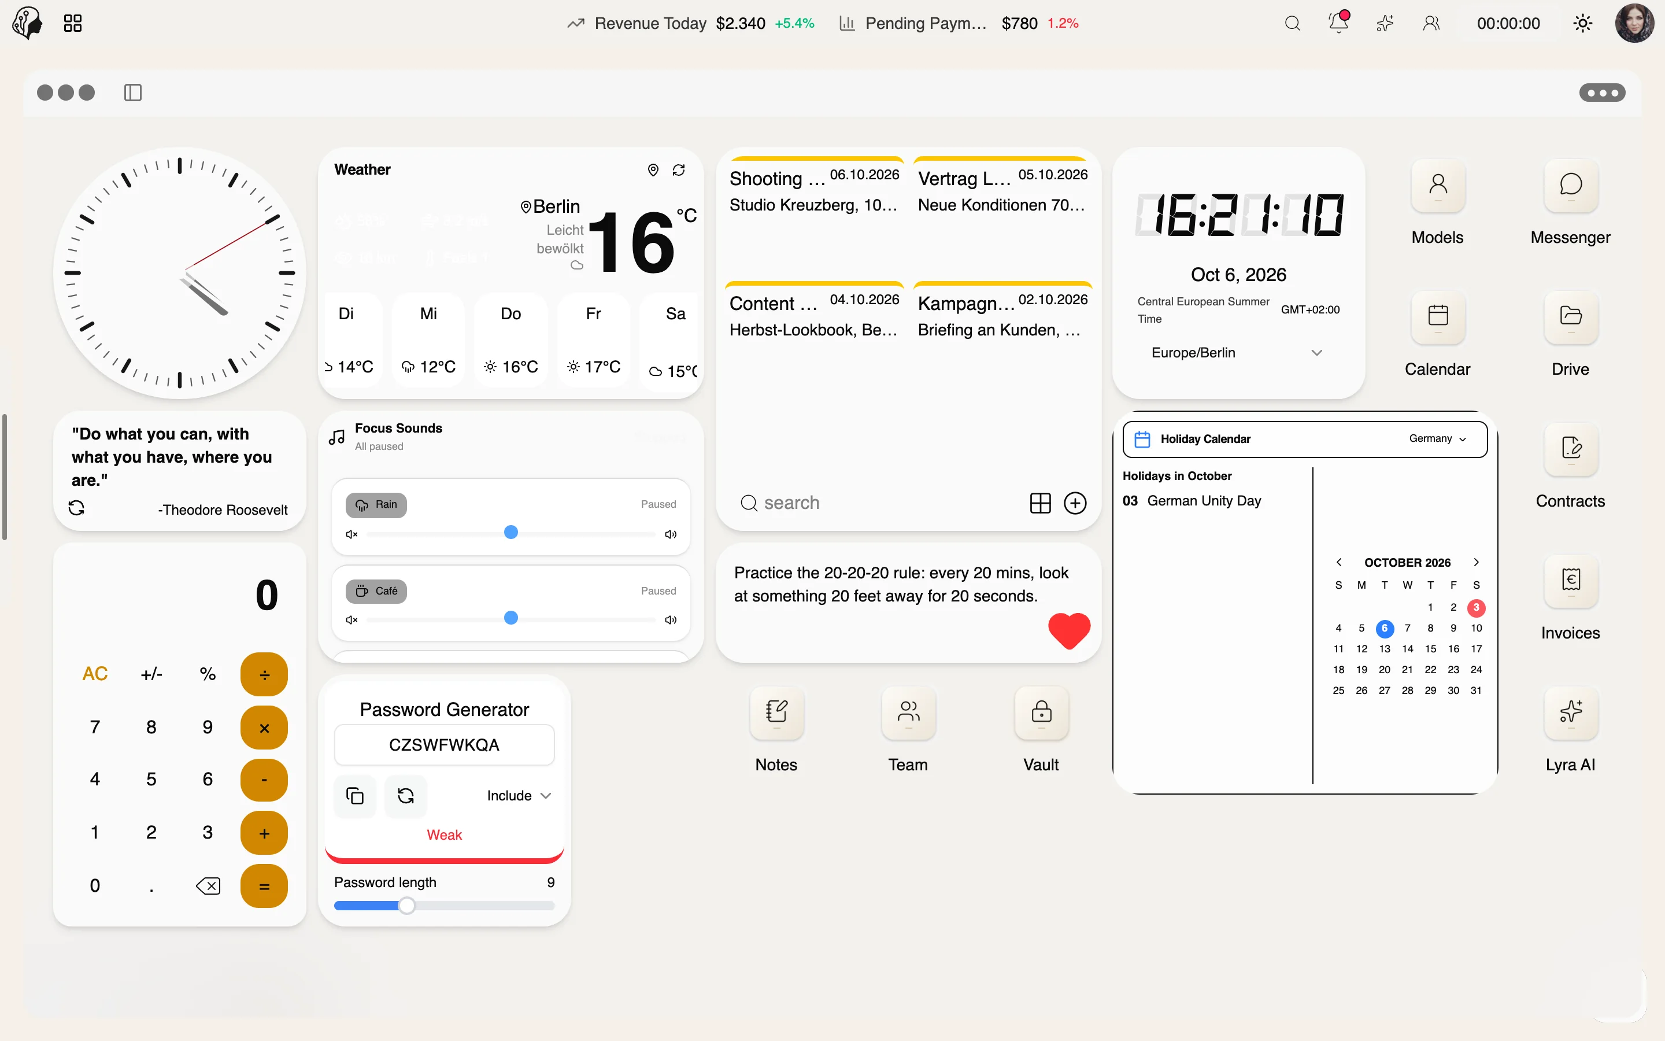The width and height of the screenshot is (1665, 1041).
Task: Copy the generated password
Action: [x=355, y=796]
